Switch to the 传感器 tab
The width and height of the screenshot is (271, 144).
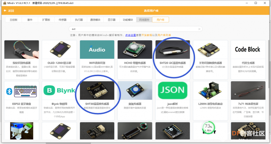point(62,19)
